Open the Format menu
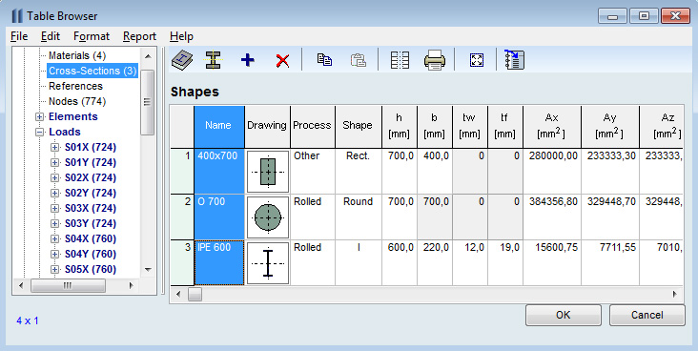The width and height of the screenshot is (698, 351). coord(92,36)
